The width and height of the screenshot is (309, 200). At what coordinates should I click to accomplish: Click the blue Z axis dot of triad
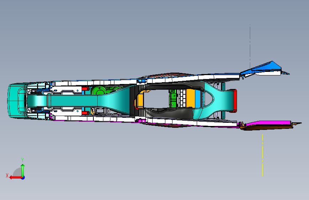click(23, 178)
